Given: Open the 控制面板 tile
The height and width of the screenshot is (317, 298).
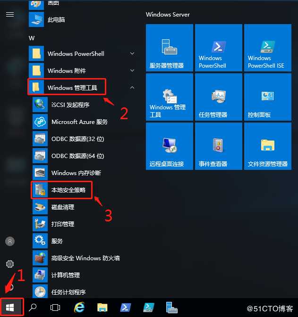Looking at the screenshot, I should [x=268, y=97].
